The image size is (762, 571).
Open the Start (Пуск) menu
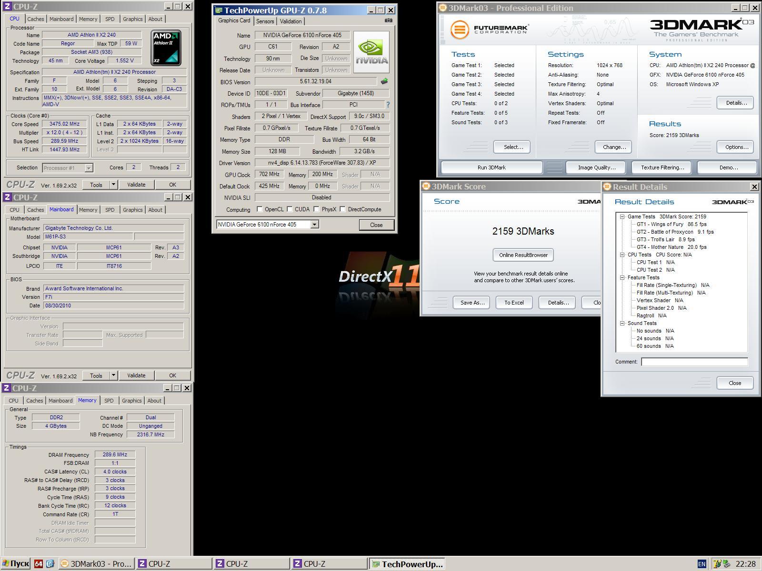tap(15, 564)
